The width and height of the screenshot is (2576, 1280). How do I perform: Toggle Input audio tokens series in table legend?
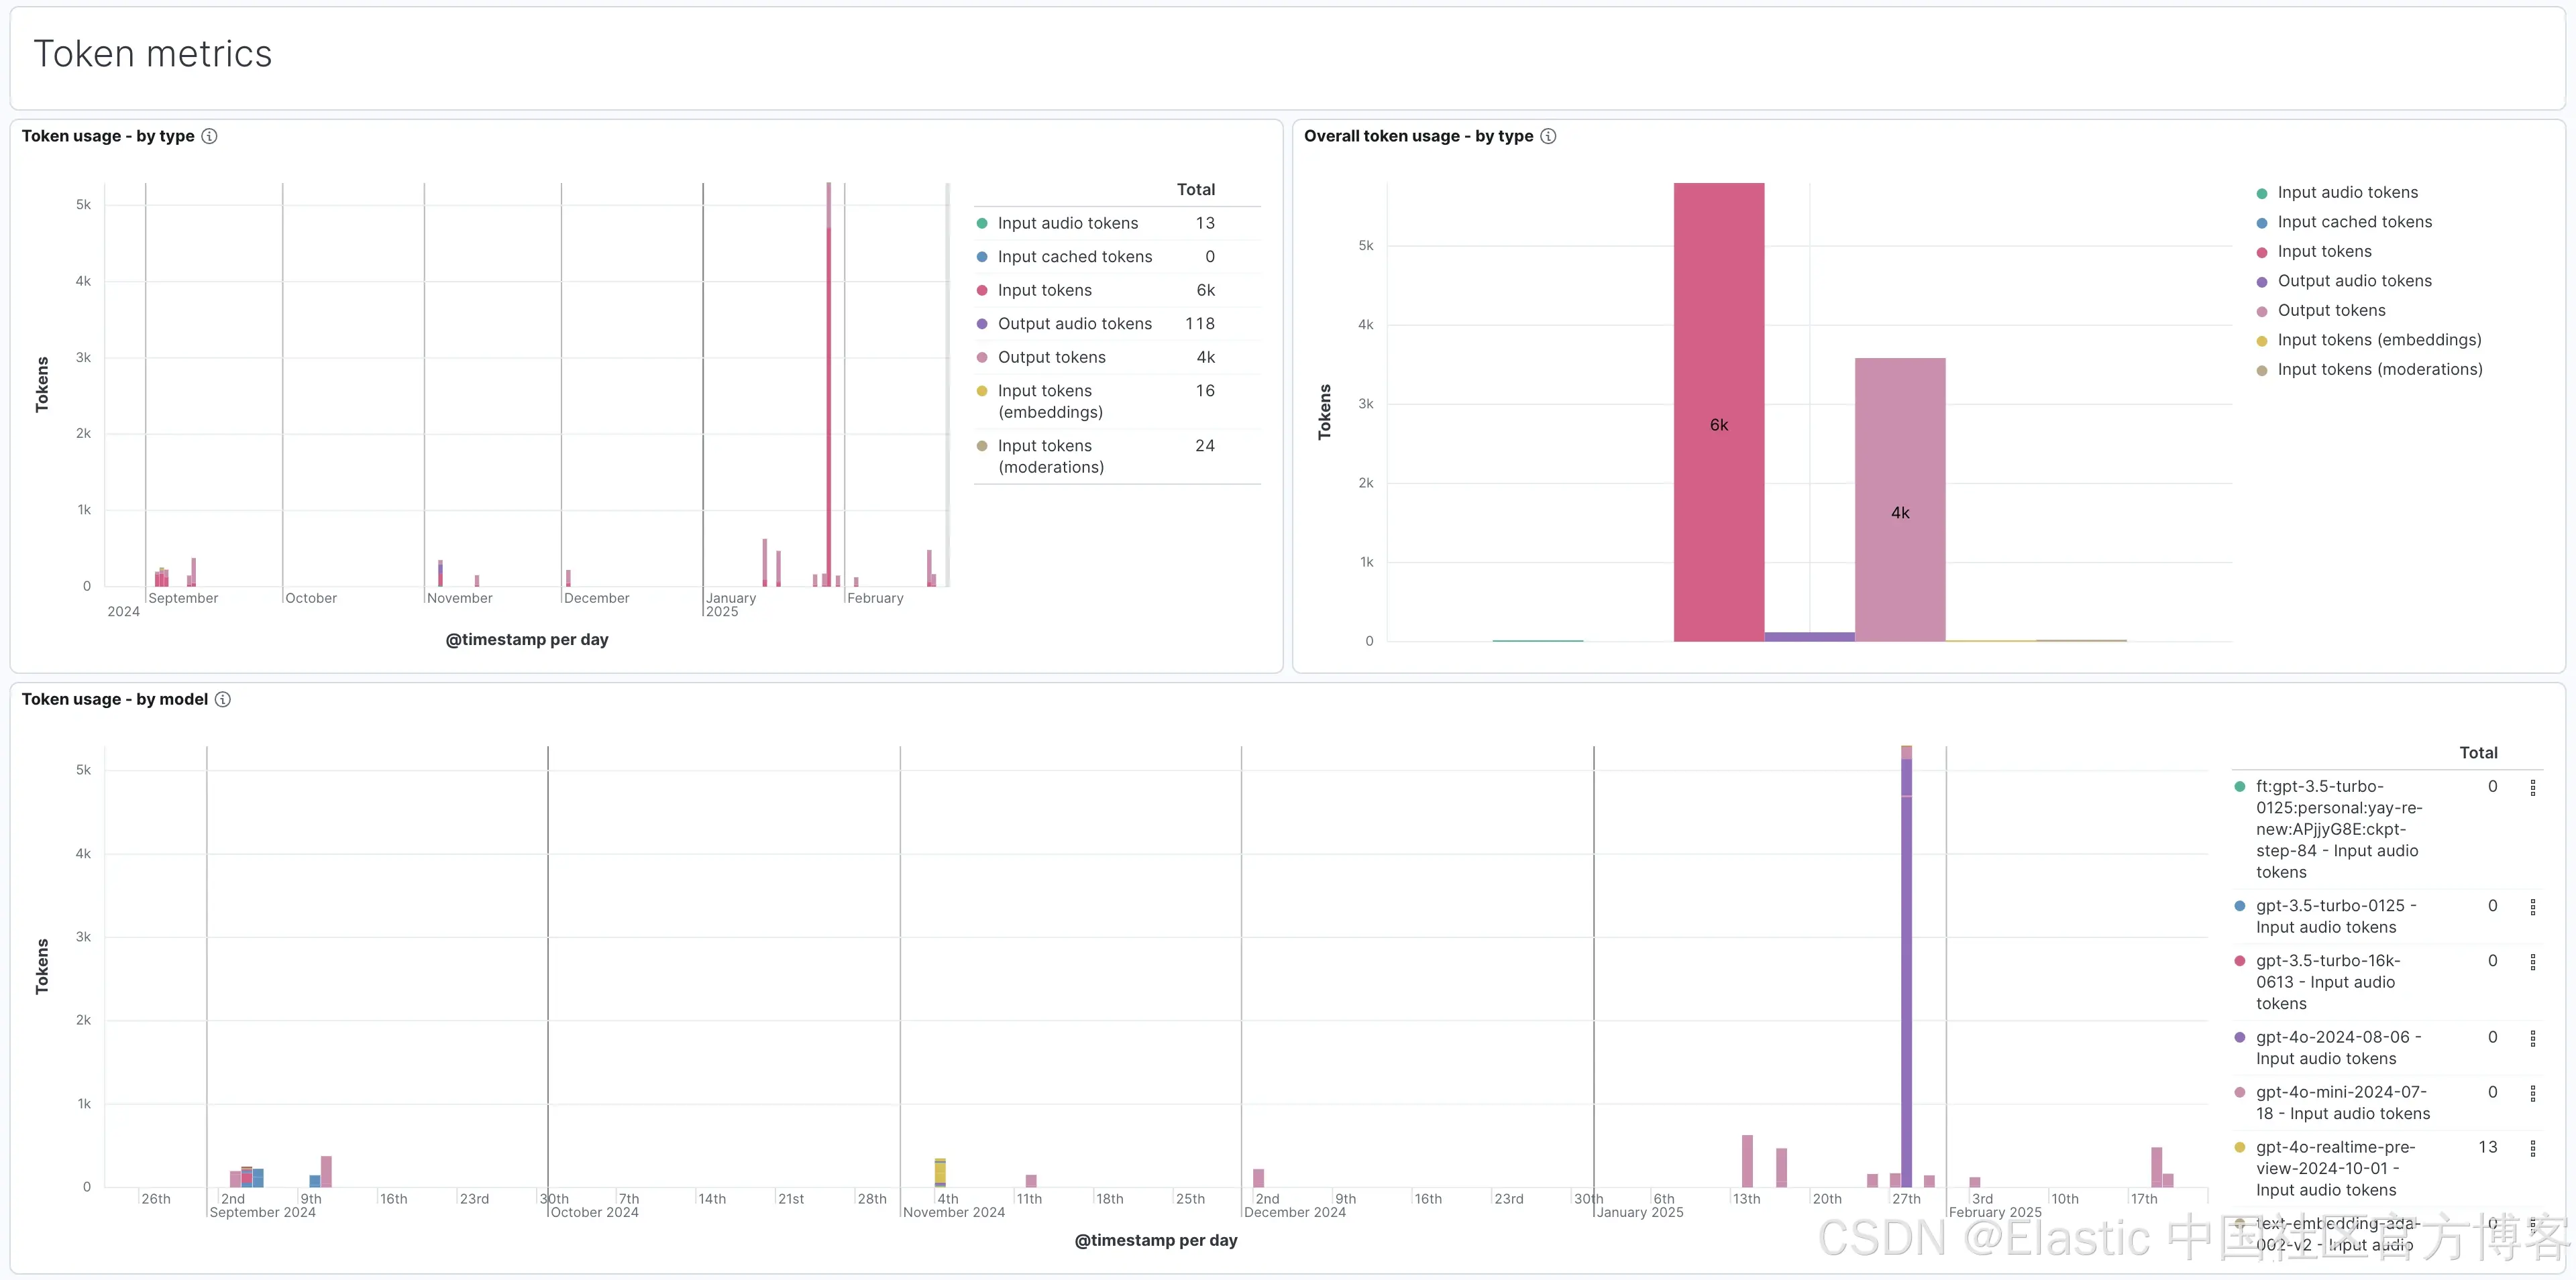[x=1067, y=223]
